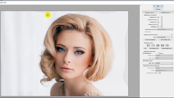The image size is (174, 98).
Task: Toggle the Изображение (Image) checkbox
Action: coord(144,53)
